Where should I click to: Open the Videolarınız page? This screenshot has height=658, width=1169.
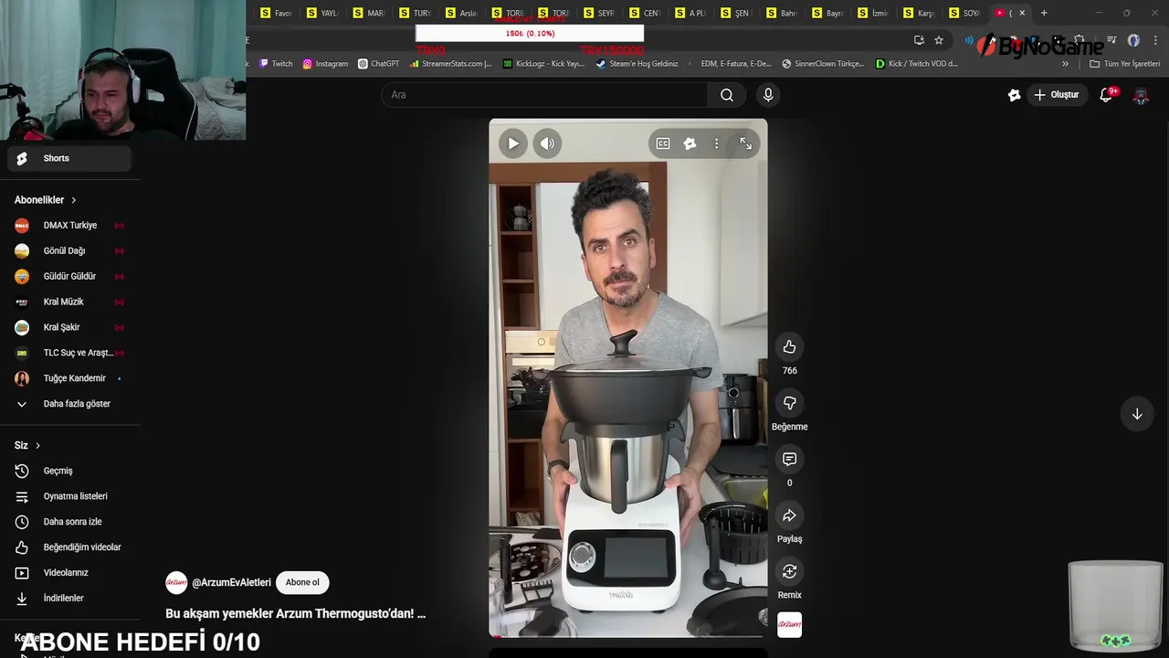click(69, 573)
